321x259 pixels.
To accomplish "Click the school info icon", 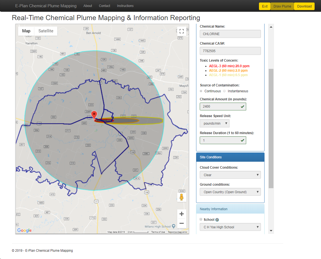I will pyautogui.click(x=217, y=220).
